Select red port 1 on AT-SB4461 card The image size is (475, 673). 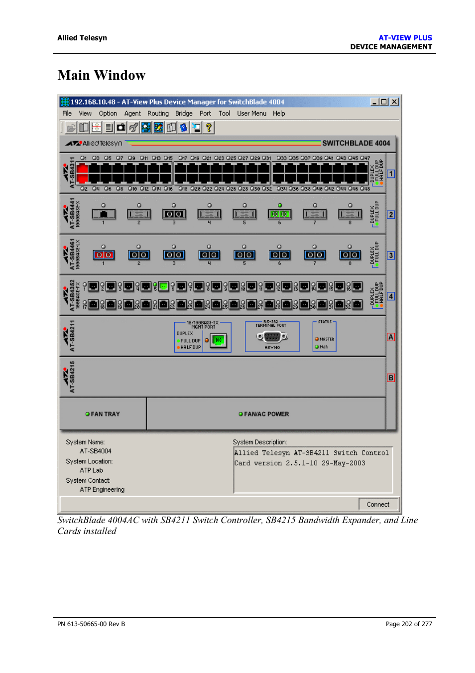104,255
